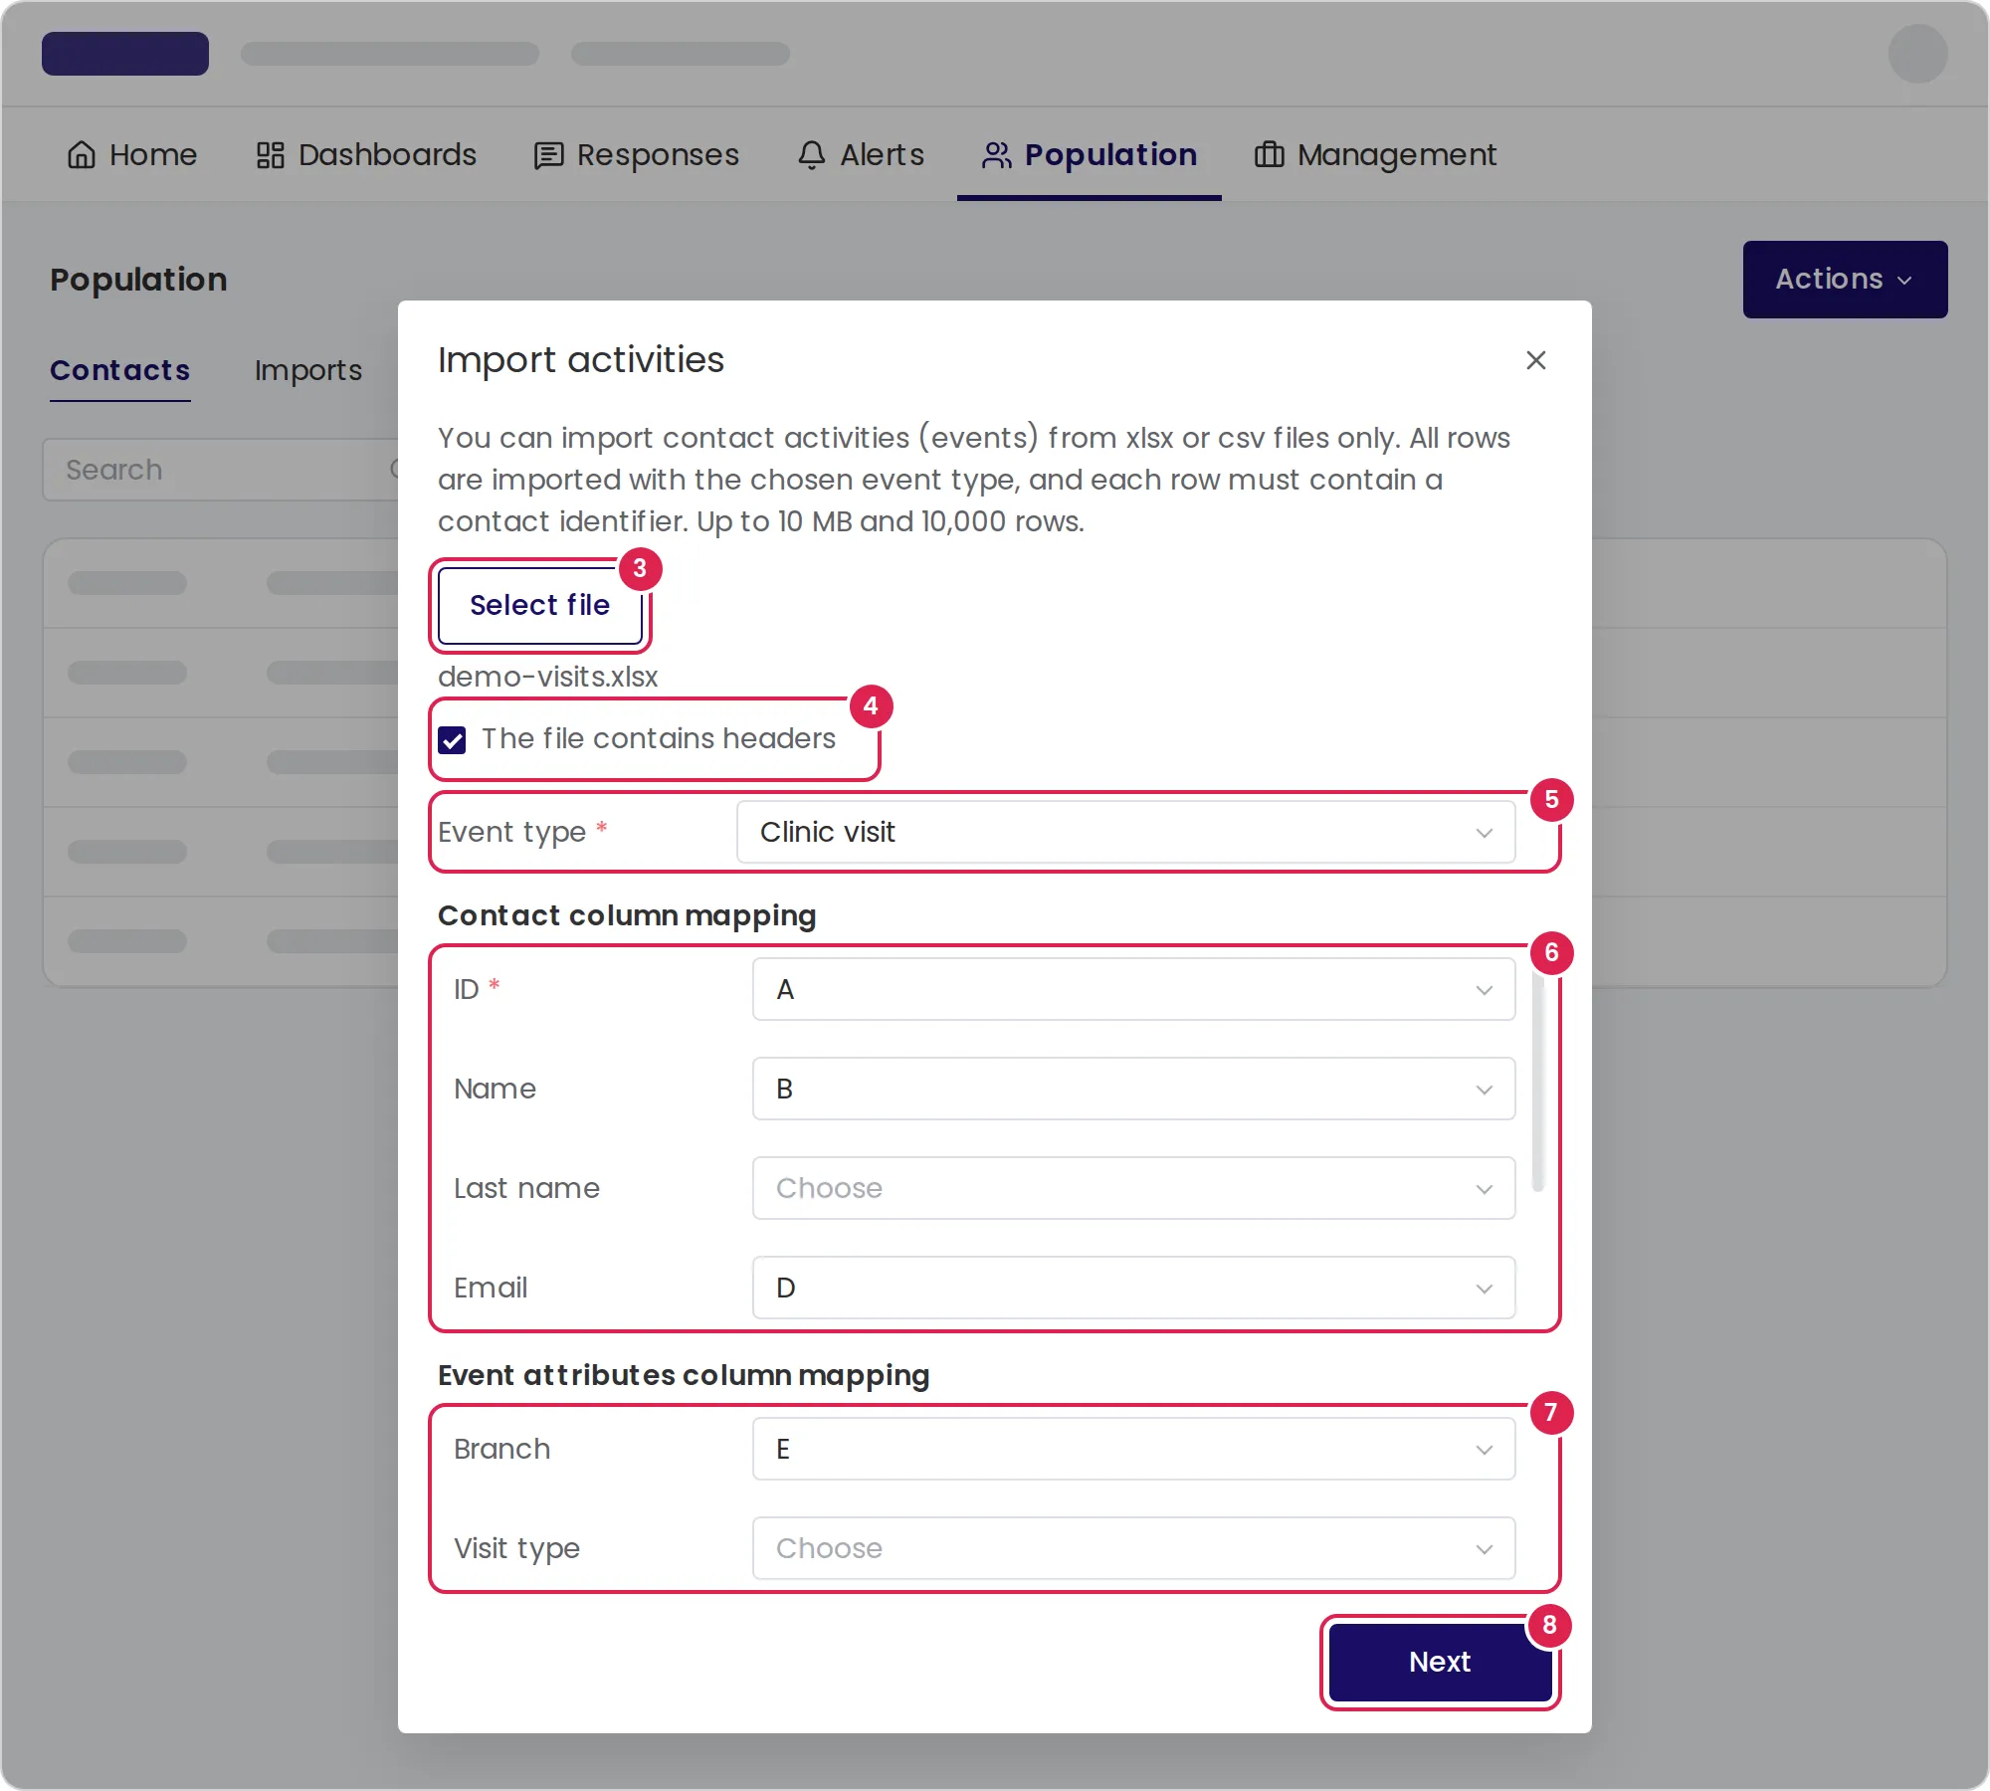Open the Alerts nav item
The height and width of the screenshot is (1791, 1990).
tap(861, 155)
